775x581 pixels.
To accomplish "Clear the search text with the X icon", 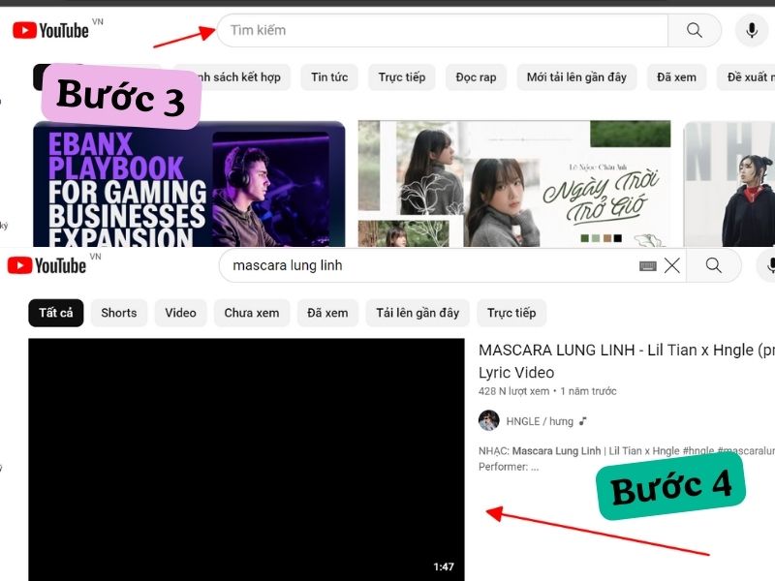I will pos(672,265).
